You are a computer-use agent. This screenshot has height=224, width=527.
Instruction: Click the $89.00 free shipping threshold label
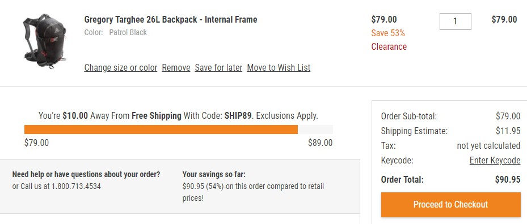pos(320,143)
